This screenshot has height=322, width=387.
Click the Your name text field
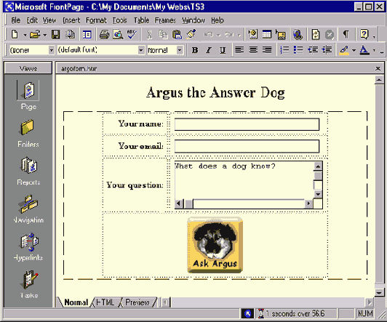tap(247, 124)
